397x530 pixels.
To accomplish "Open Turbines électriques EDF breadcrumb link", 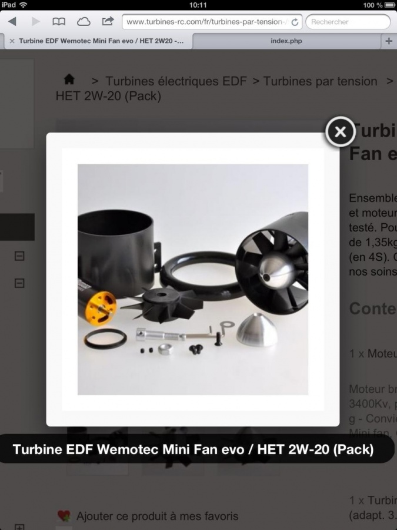I will [176, 81].
